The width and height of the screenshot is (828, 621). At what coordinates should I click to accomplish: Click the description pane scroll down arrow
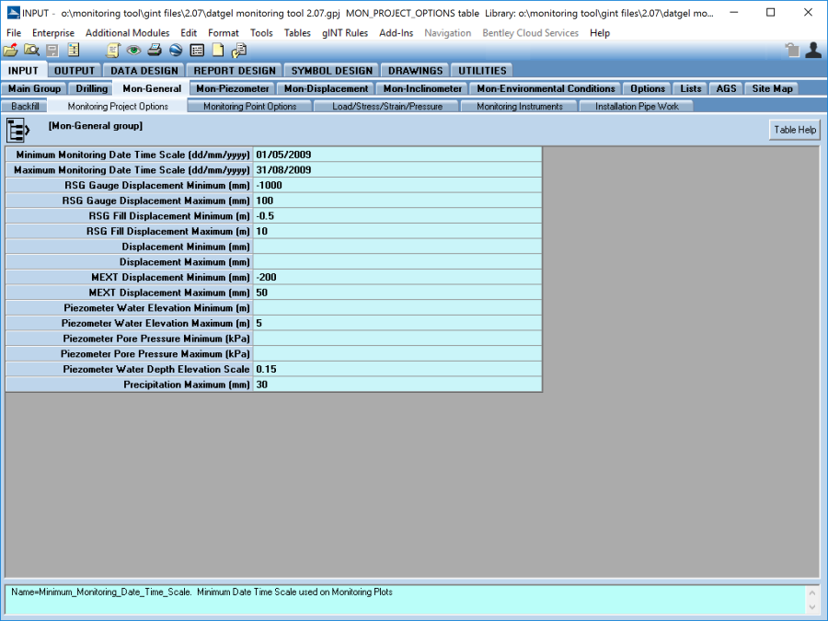click(x=811, y=607)
